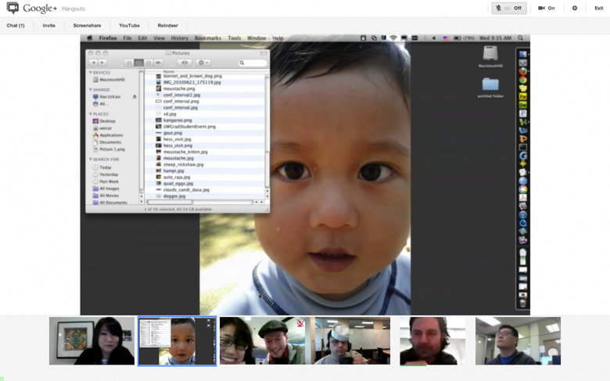Screen dimensions: 610x381
Task: Click Finder's Quick Look eye icon
Action: click(x=184, y=63)
